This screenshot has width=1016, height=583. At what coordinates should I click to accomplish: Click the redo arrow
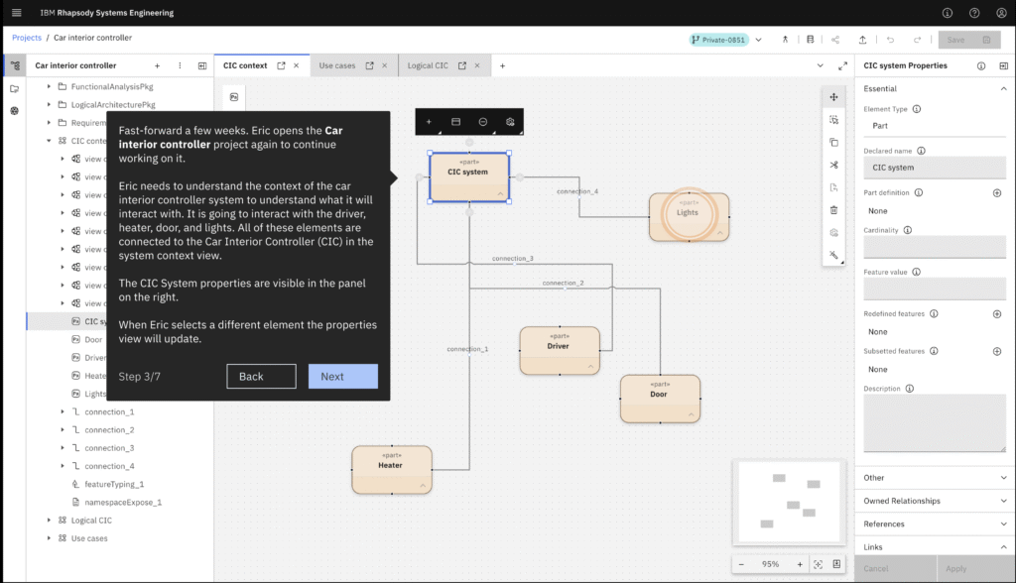click(x=917, y=40)
